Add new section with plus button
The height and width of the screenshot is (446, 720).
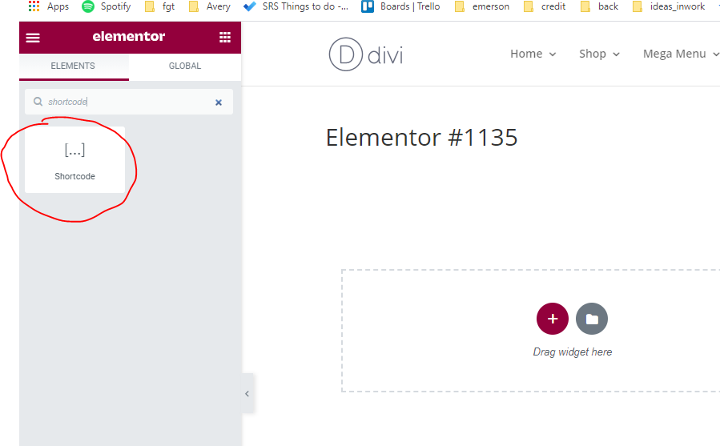tap(553, 319)
